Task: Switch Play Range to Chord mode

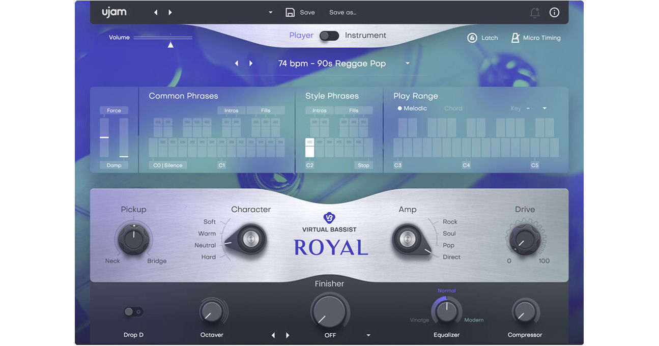Action: point(453,108)
